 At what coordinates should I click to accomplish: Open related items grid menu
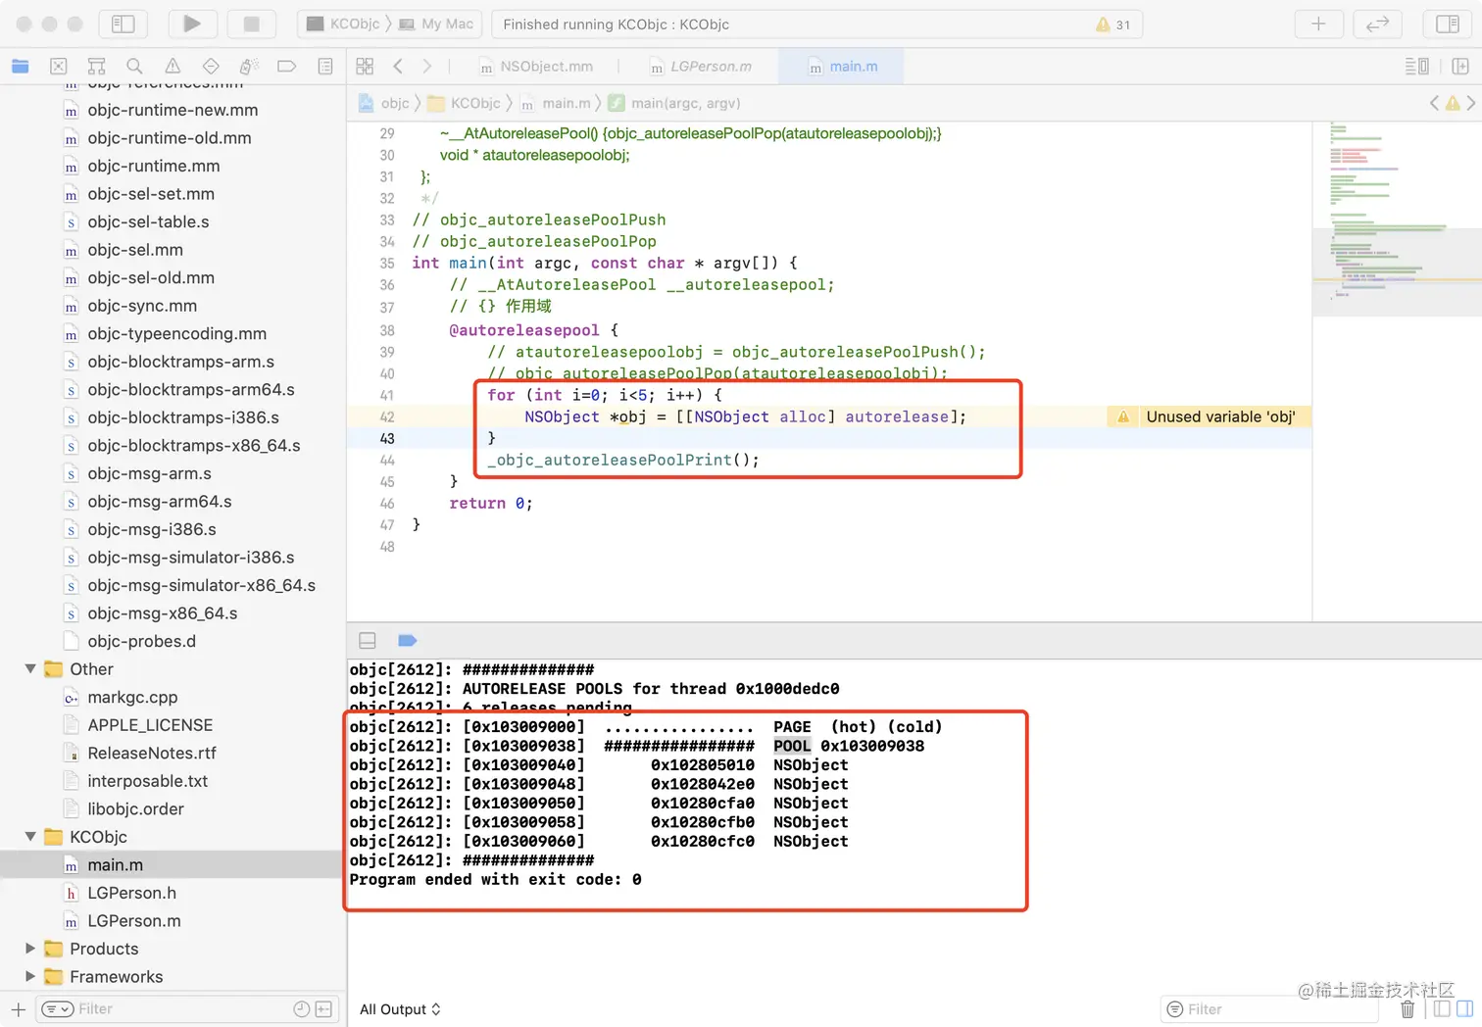365,67
